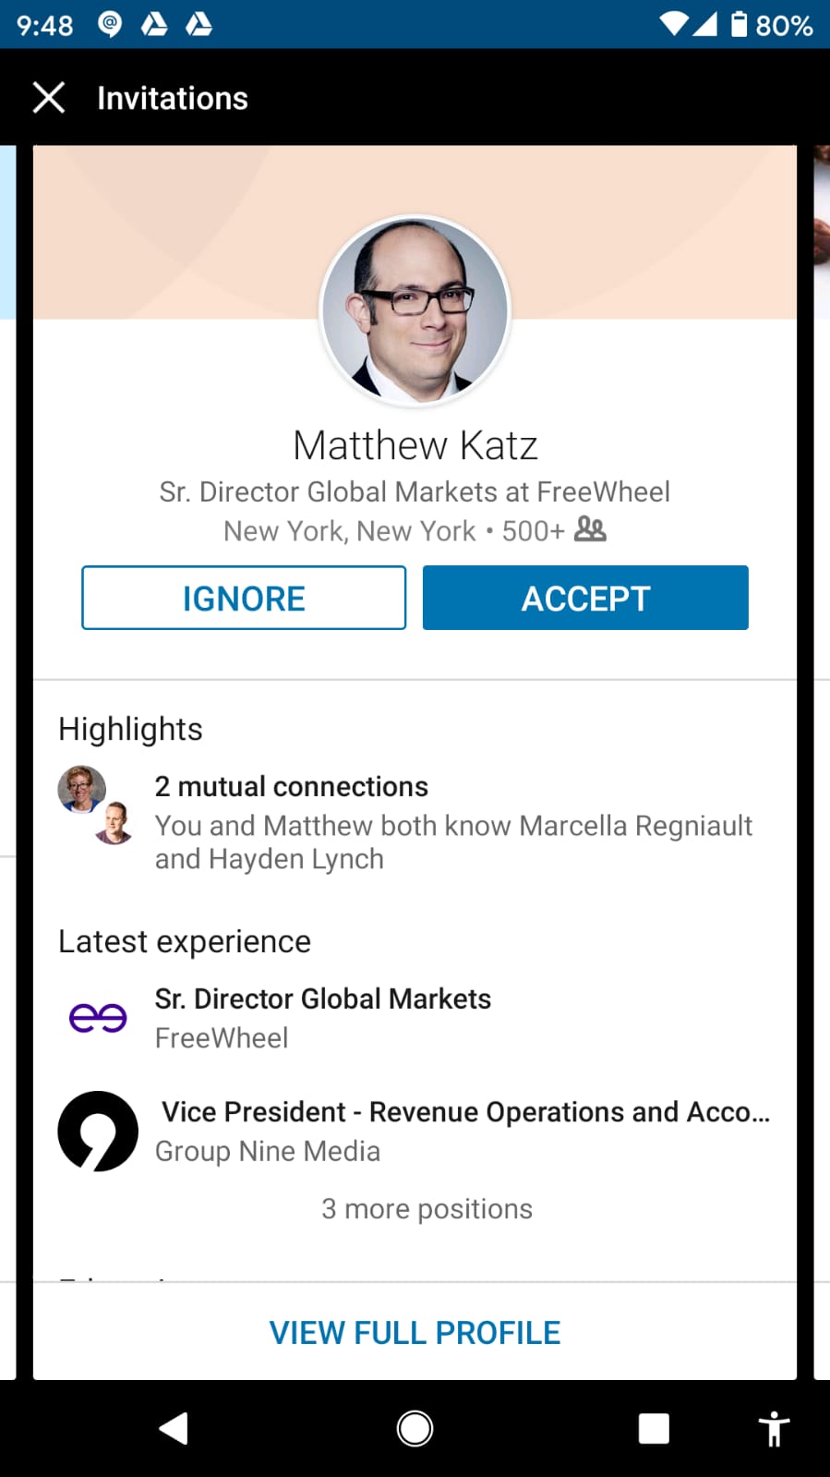Tap the FreeWheel company logo
This screenshot has height=1477, width=830.
click(x=98, y=1018)
